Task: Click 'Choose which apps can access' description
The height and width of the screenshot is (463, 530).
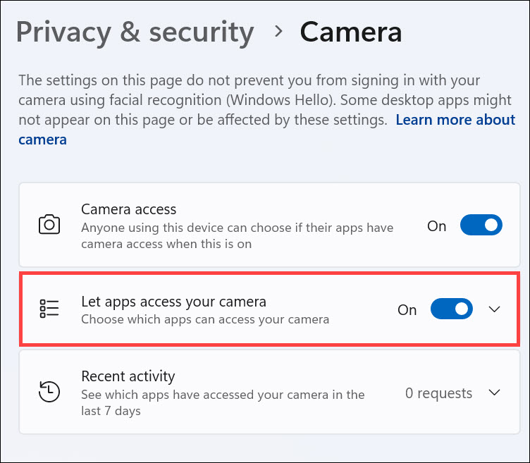Action: click(x=205, y=319)
